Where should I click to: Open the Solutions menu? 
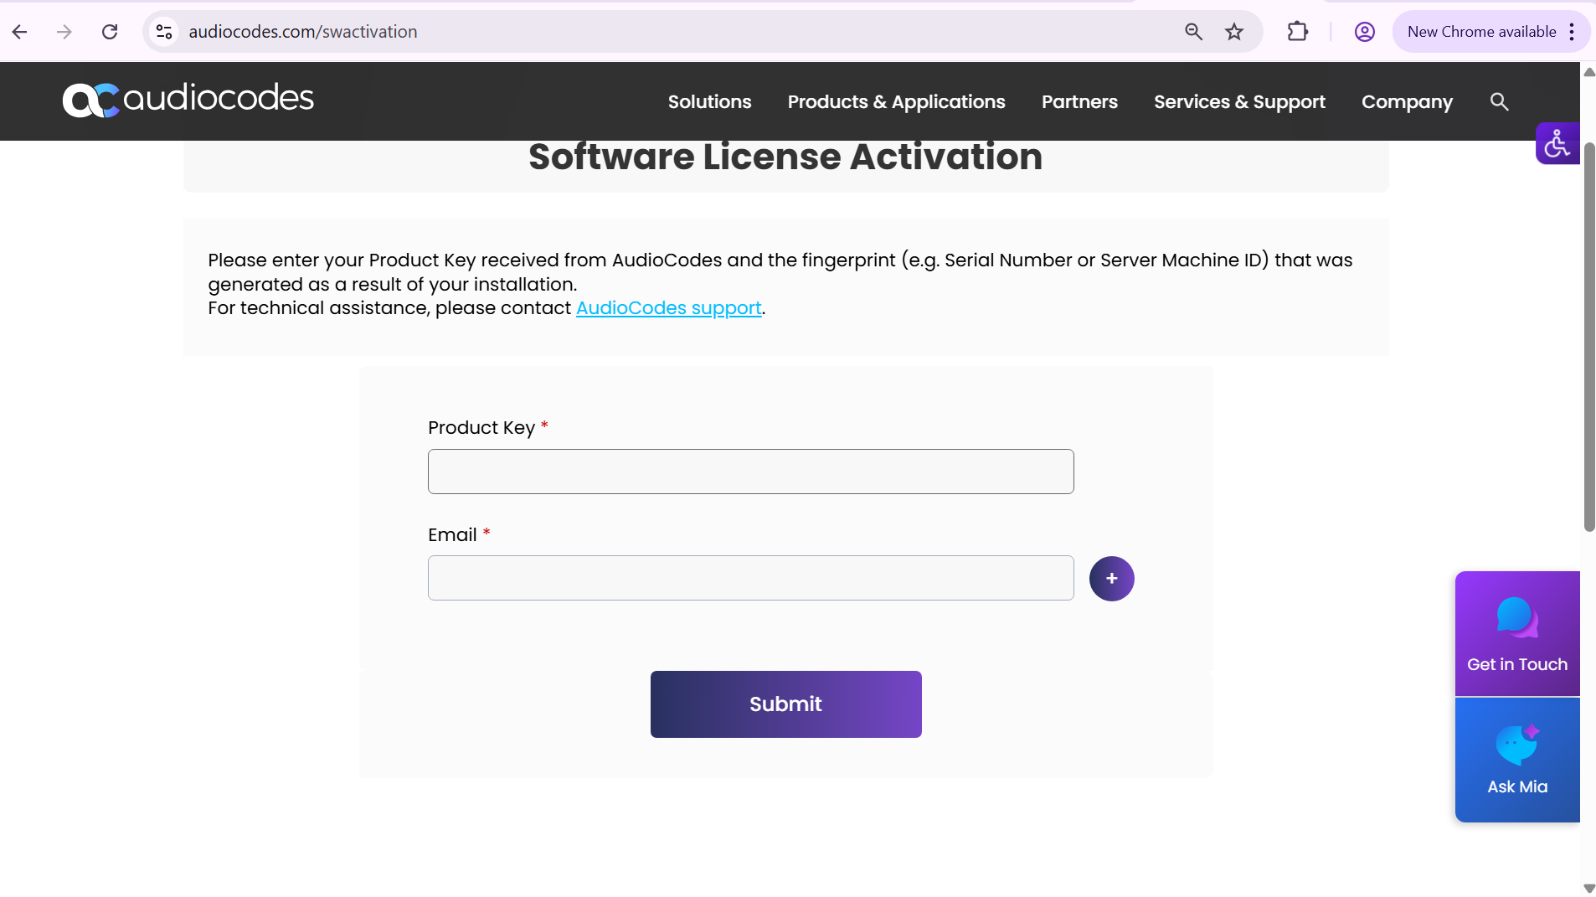[x=709, y=101]
